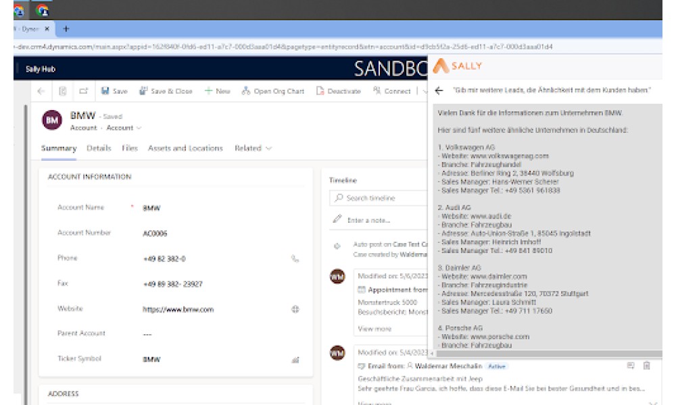Delete the email via trash icon
Image resolution: width=676 pixels, height=405 pixels.
click(647, 366)
